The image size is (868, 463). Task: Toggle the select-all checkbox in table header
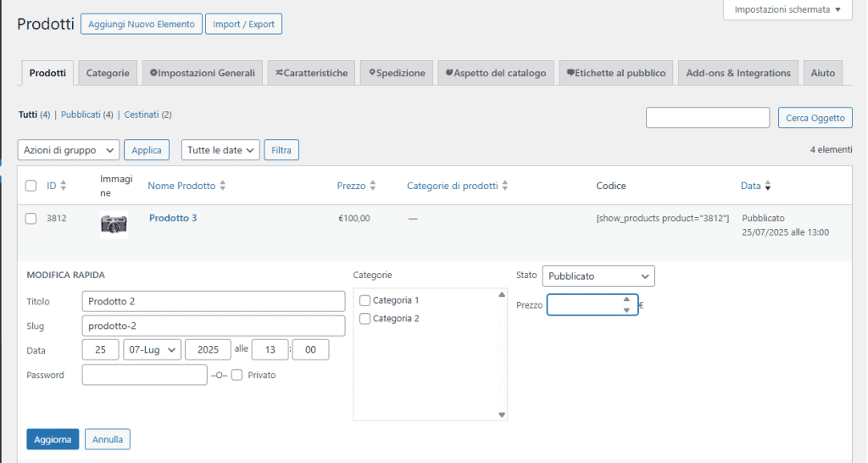tap(31, 186)
